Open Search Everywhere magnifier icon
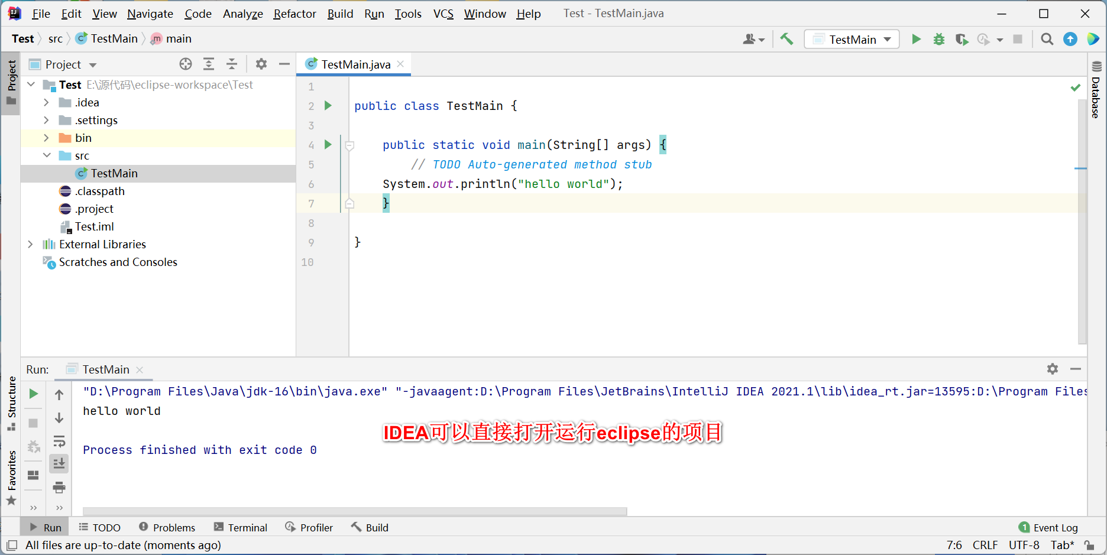The width and height of the screenshot is (1107, 555). (x=1047, y=39)
